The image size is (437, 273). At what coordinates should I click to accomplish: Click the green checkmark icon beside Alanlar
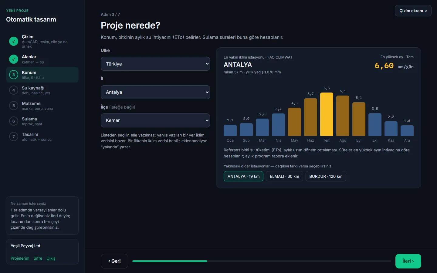14,59
